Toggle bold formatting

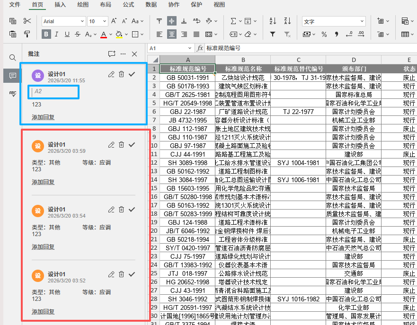point(46,34)
